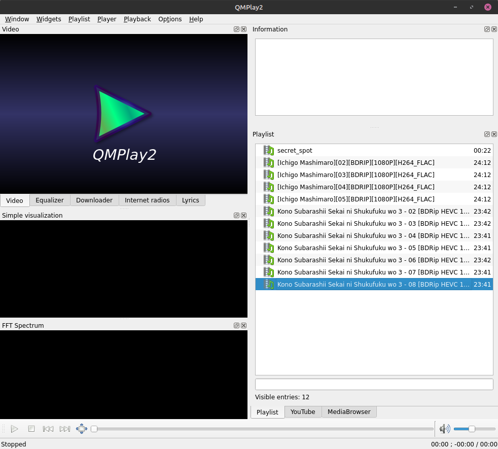Click the media icon beside secret_spot
This screenshot has width=498, height=449.
pos(269,151)
